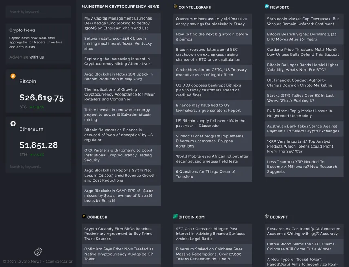Click the Bitcoin coin icon

coord(13,76)
